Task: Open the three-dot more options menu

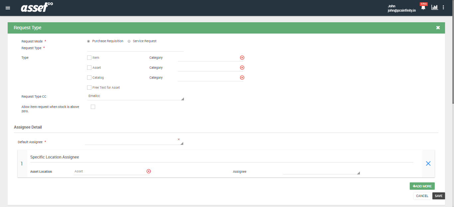Action: (x=443, y=7)
